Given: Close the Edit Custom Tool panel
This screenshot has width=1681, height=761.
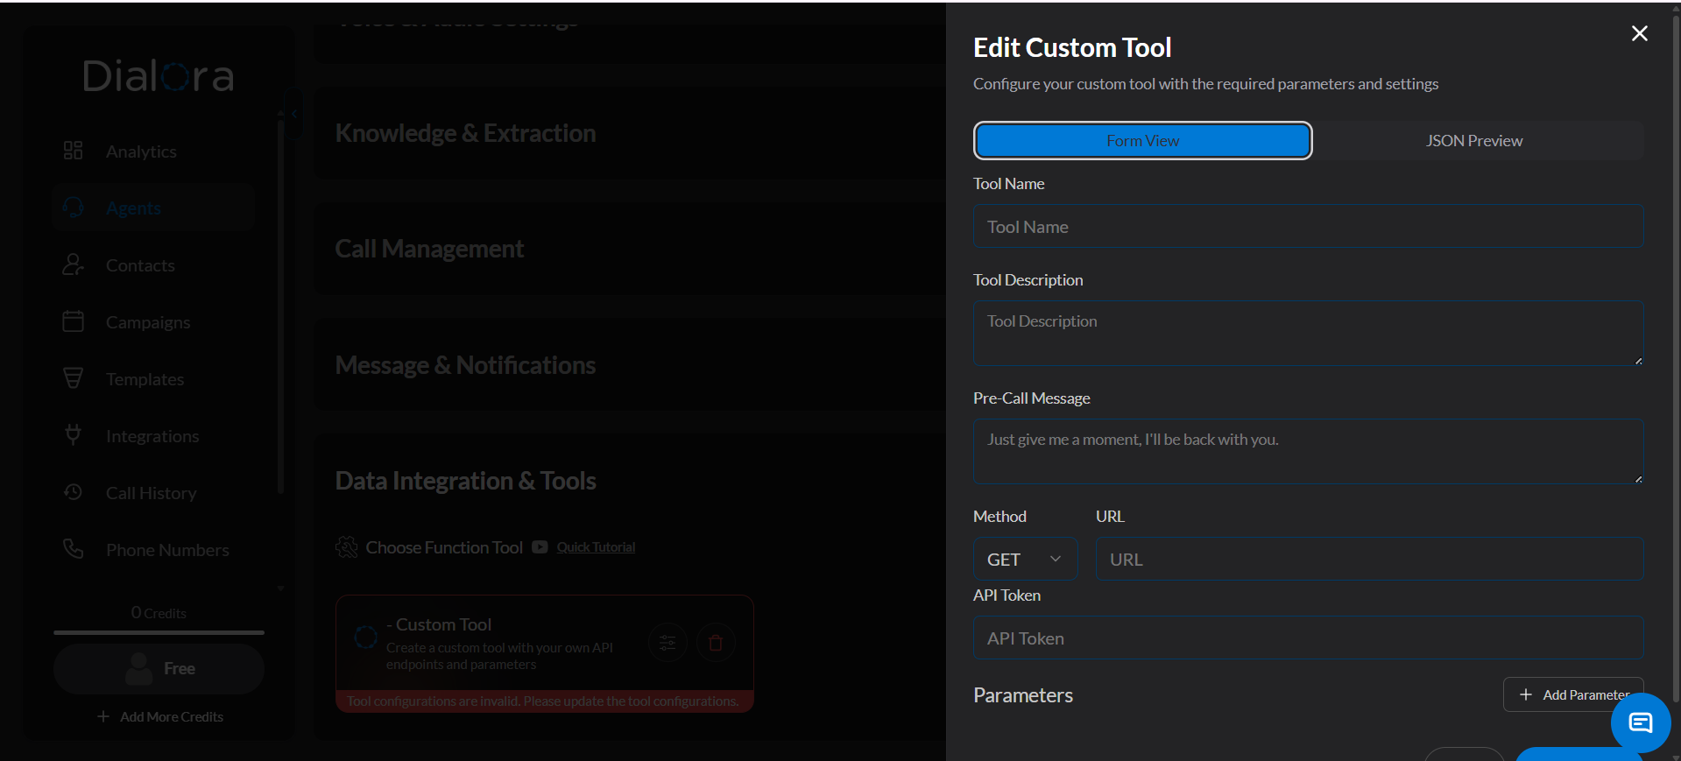Looking at the screenshot, I should 1639,33.
